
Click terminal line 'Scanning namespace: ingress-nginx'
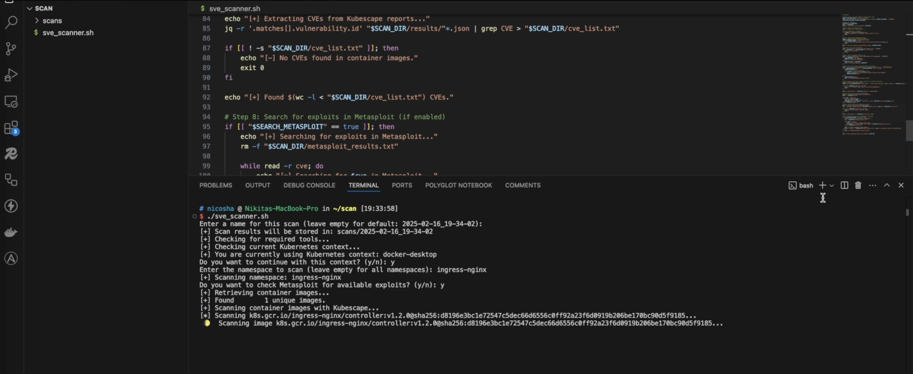270,277
